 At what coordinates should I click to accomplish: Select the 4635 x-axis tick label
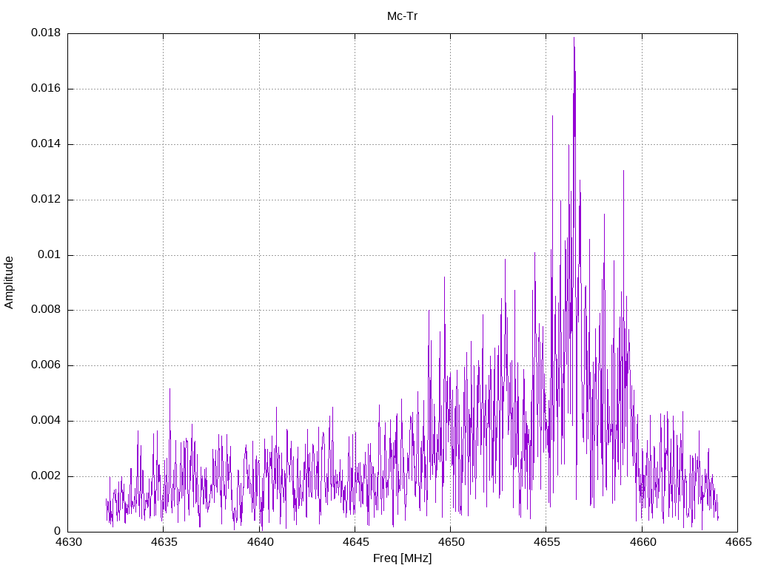click(164, 543)
